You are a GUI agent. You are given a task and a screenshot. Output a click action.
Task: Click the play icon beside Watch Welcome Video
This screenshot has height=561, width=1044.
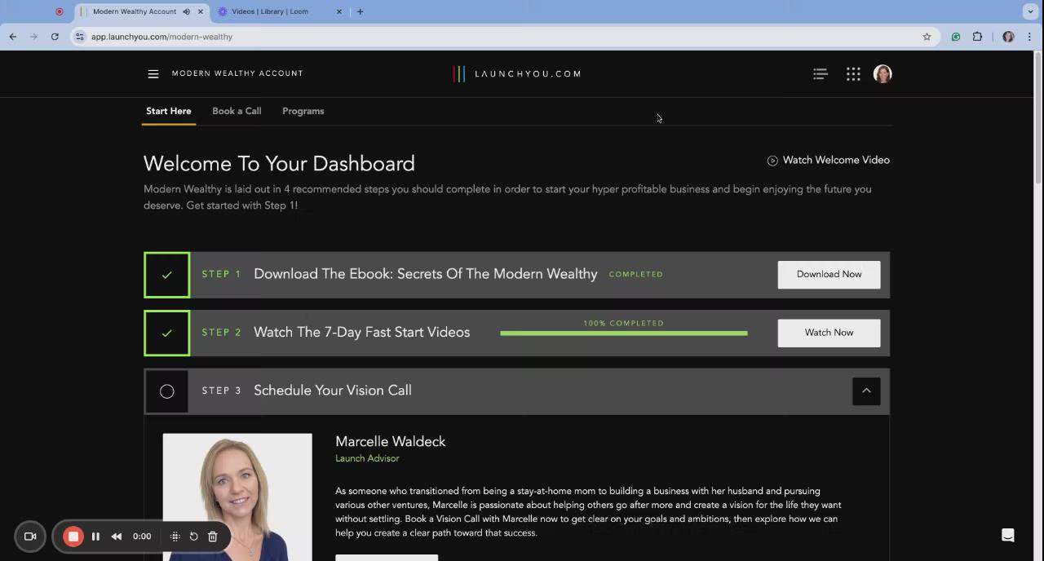tap(772, 161)
